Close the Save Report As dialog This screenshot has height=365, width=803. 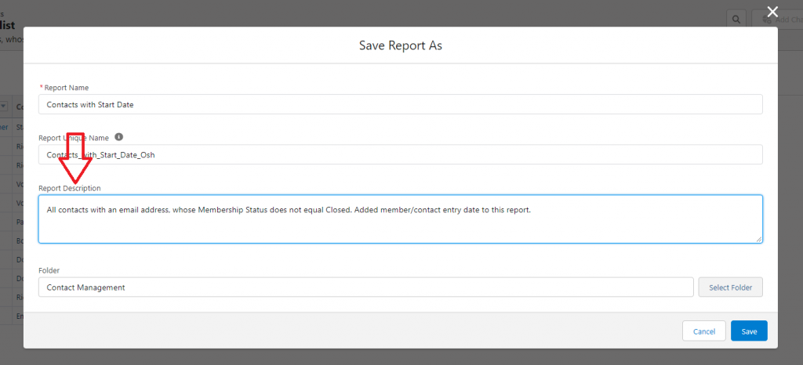(772, 12)
